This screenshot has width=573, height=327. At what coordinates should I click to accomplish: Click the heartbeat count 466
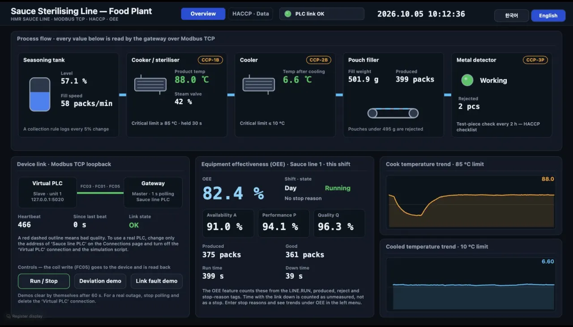24,225
